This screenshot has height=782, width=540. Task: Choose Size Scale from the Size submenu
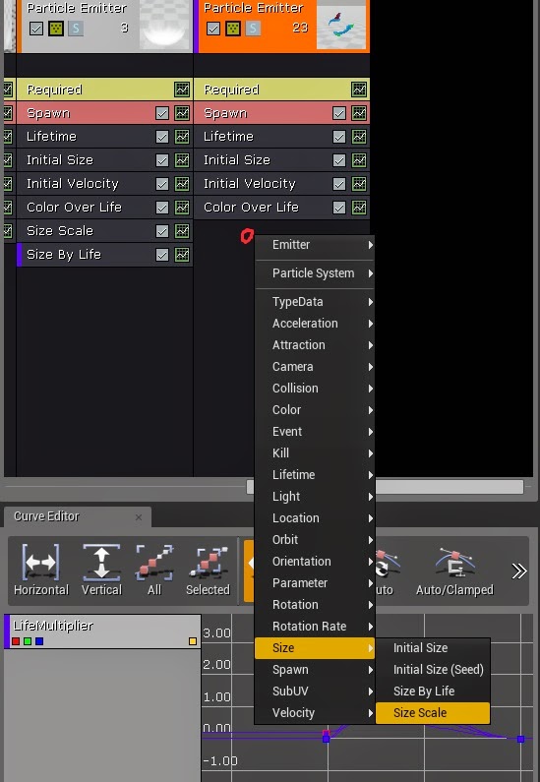(x=433, y=713)
